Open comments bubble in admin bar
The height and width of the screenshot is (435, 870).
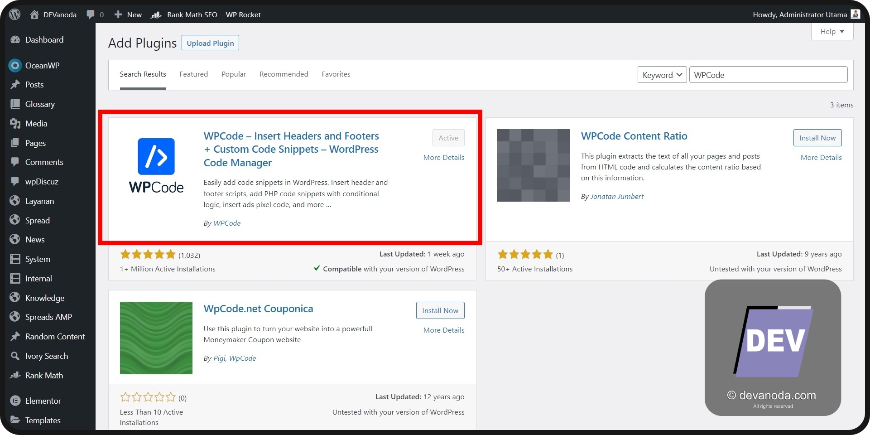click(91, 14)
